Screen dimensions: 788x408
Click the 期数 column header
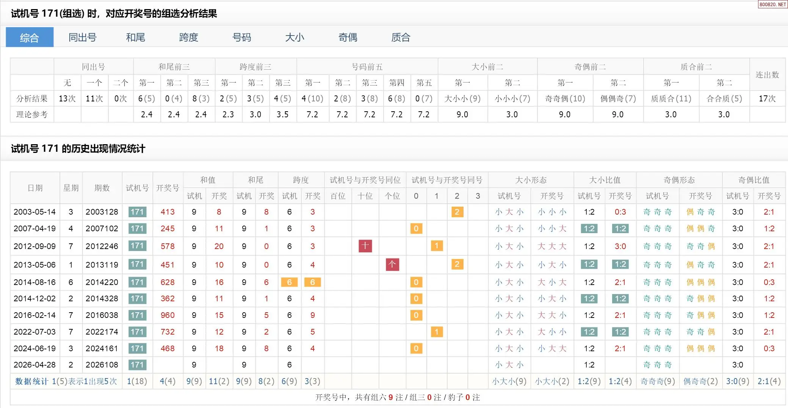click(102, 188)
